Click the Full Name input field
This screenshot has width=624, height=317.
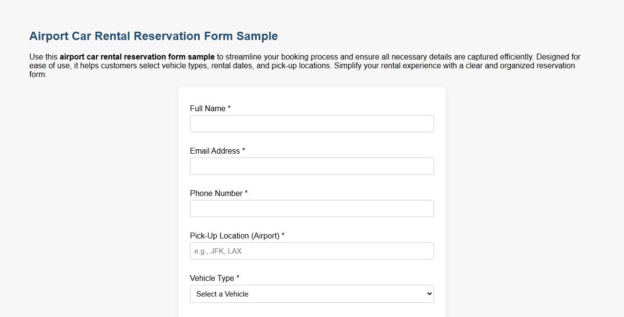[x=312, y=123]
